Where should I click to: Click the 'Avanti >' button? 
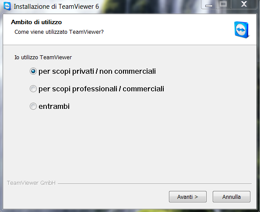click(188, 197)
